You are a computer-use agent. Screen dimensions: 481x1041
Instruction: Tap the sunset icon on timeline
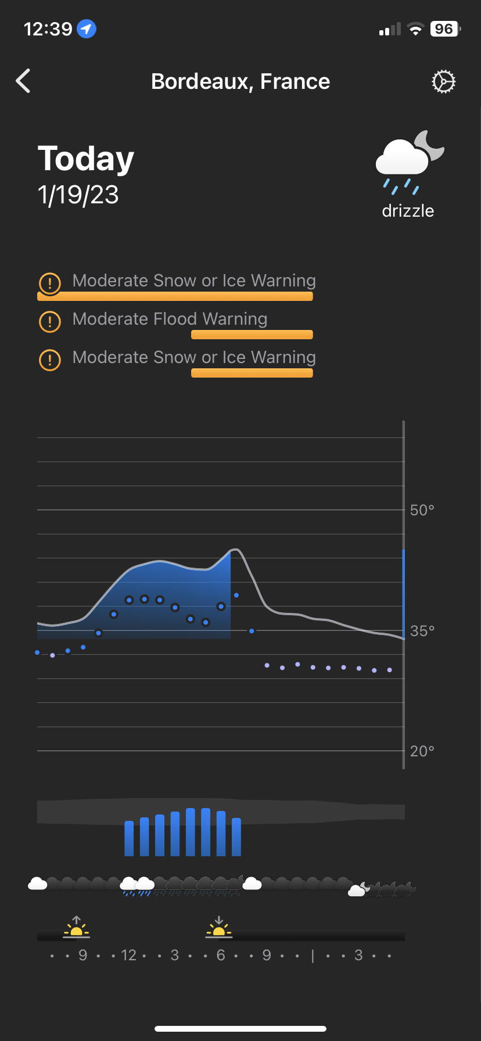coord(219,927)
